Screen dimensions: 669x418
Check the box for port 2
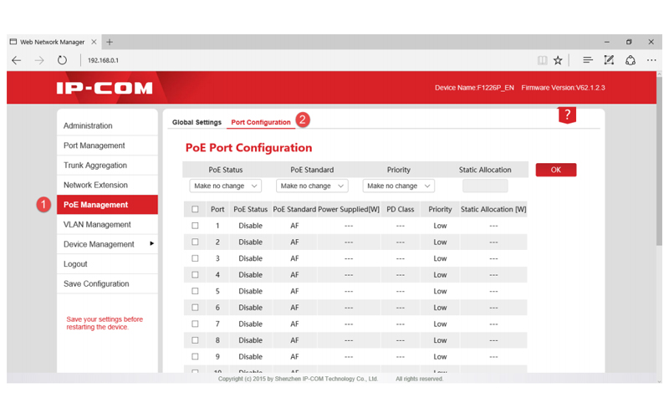195,242
